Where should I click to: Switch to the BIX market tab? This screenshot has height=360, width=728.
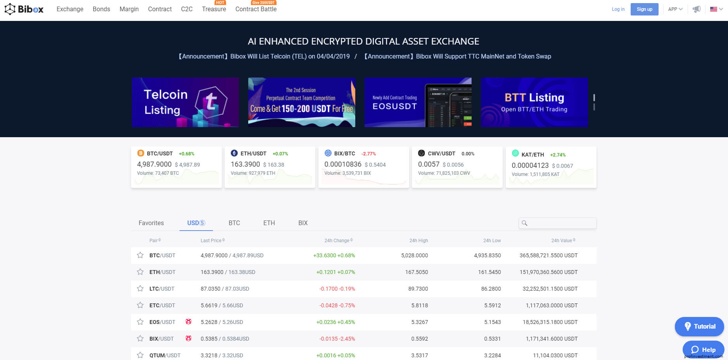click(x=303, y=223)
